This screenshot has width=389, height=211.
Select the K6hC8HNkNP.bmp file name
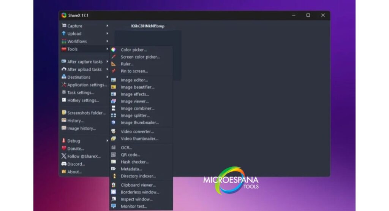(x=148, y=26)
